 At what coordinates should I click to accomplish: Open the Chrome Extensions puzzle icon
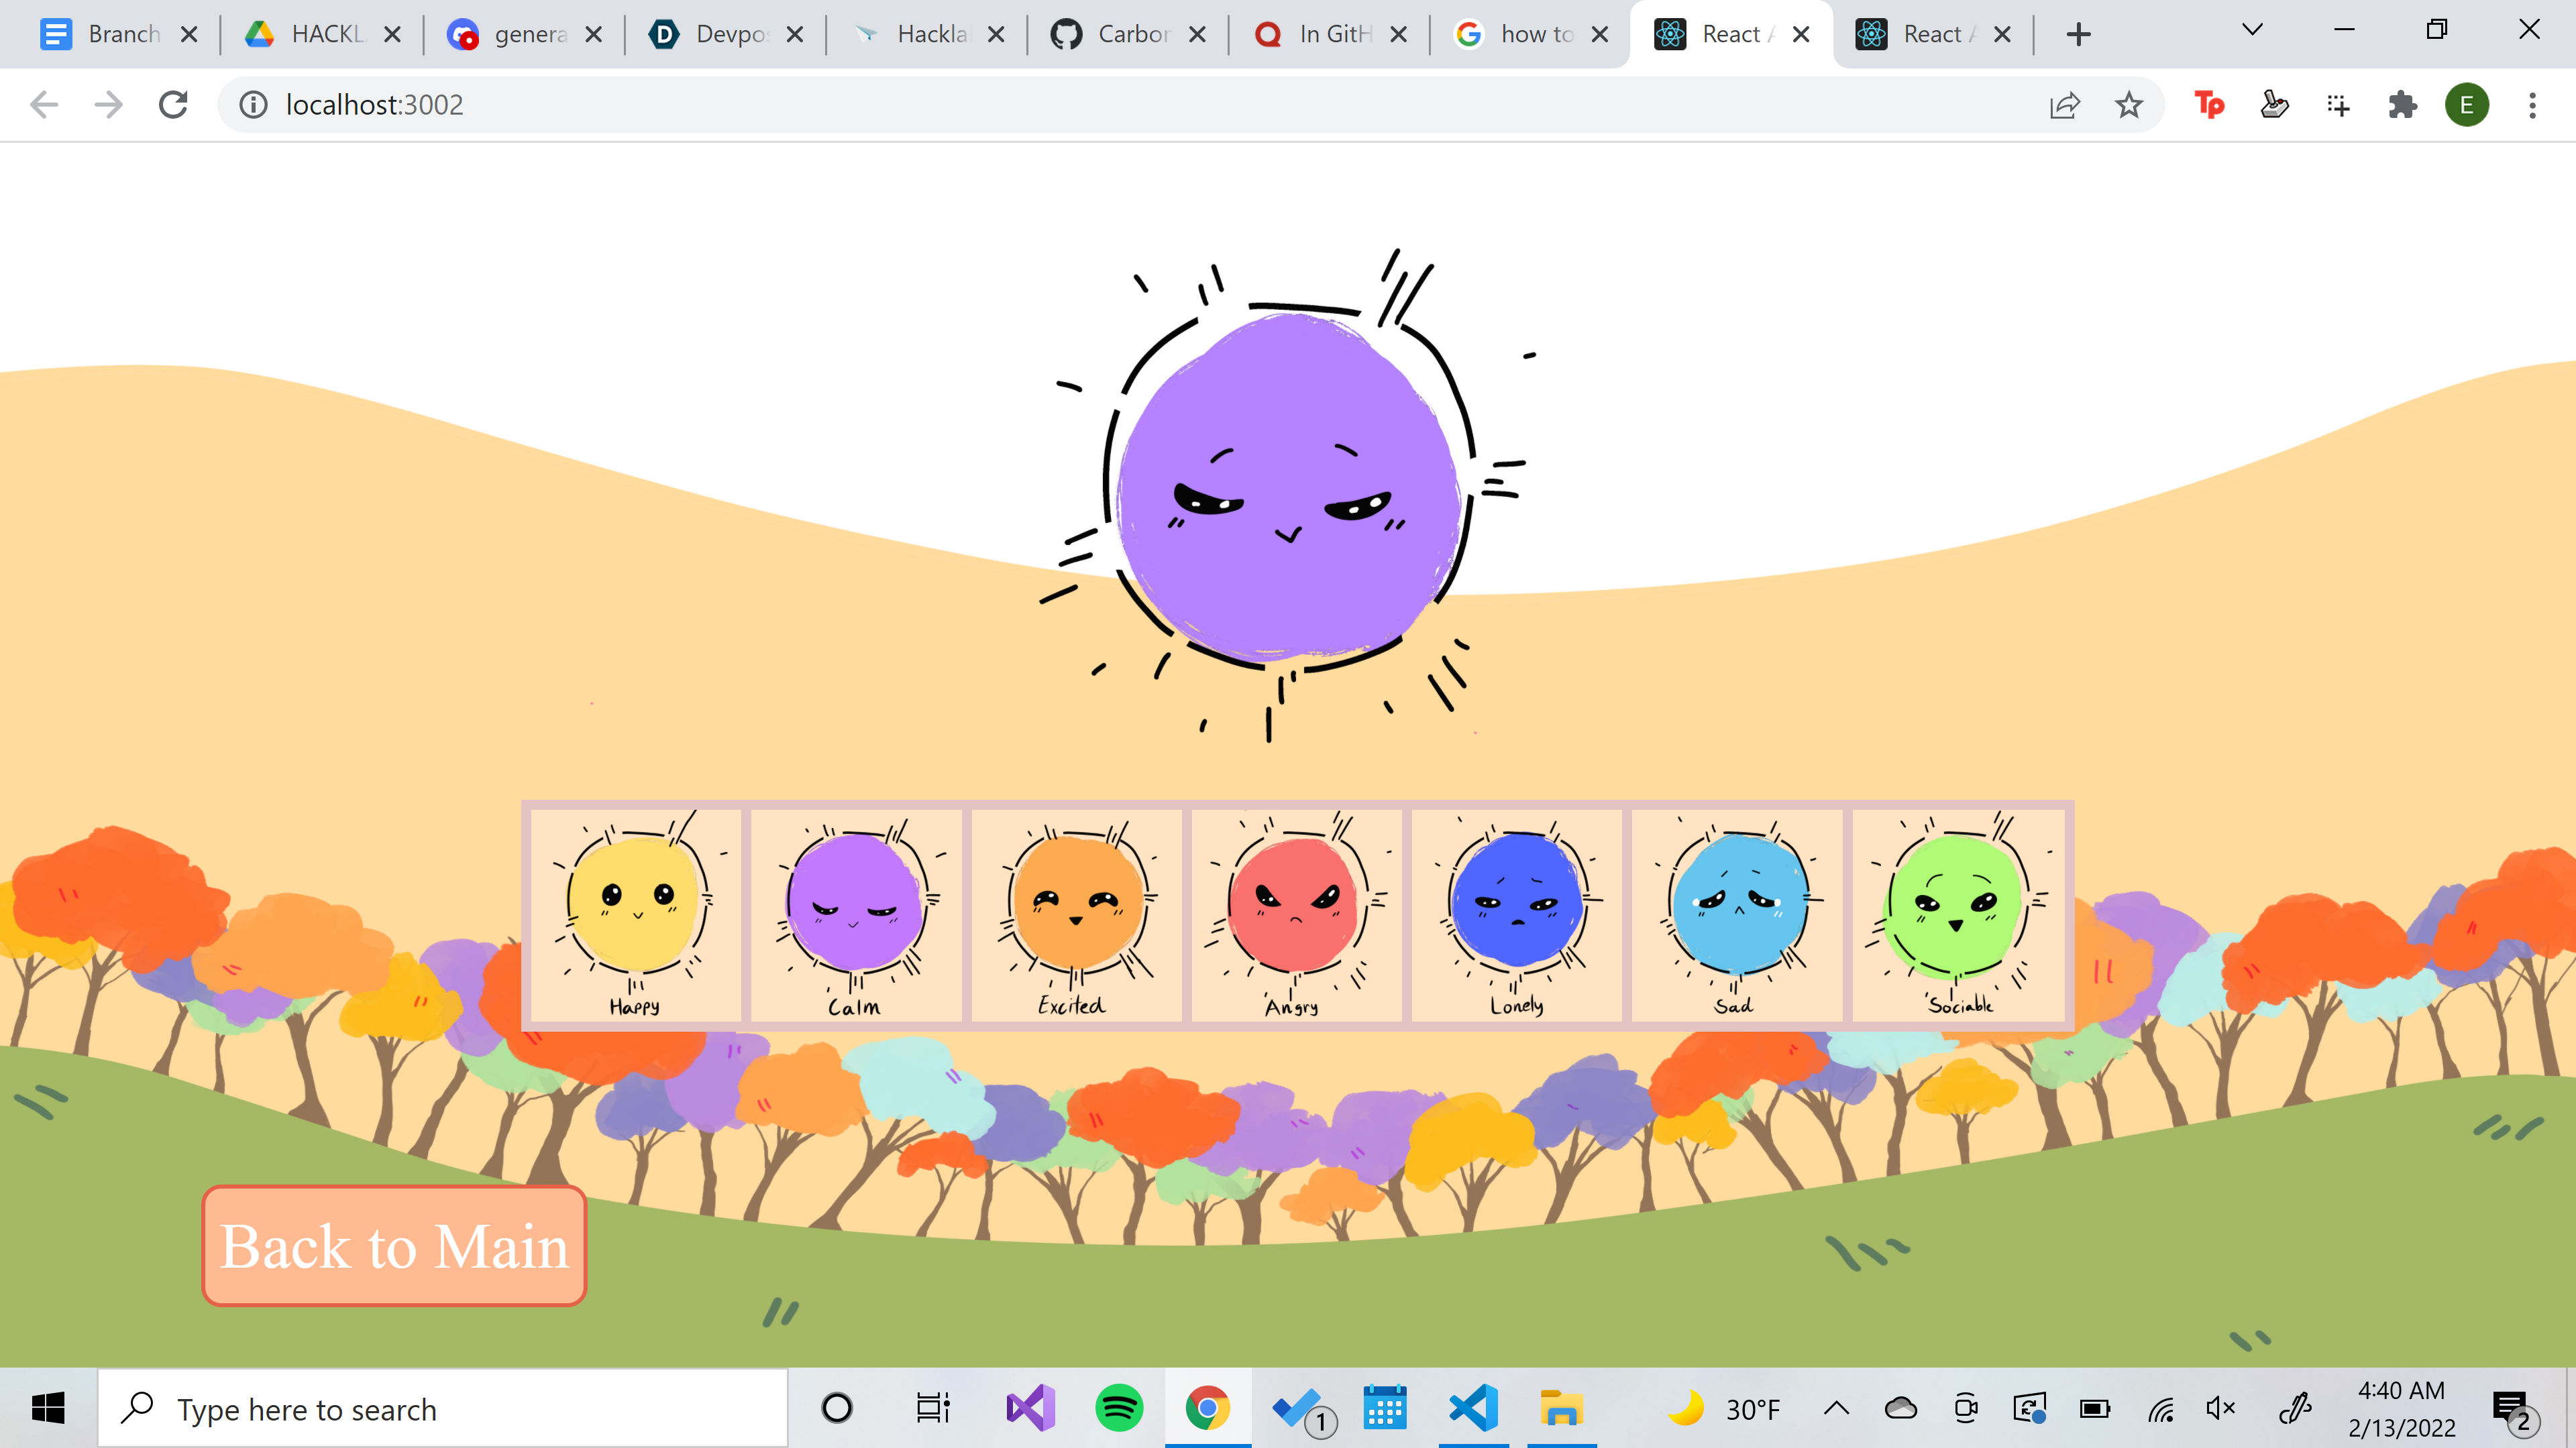coord(2402,105)
